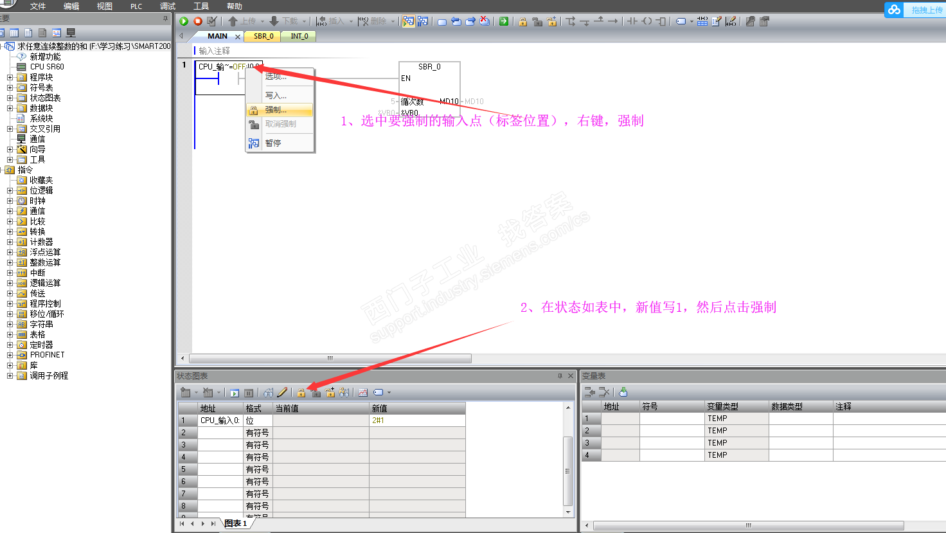Open the Upload button dropdown arrow
Screen dimensions: 946x533
tap(262, 21)
